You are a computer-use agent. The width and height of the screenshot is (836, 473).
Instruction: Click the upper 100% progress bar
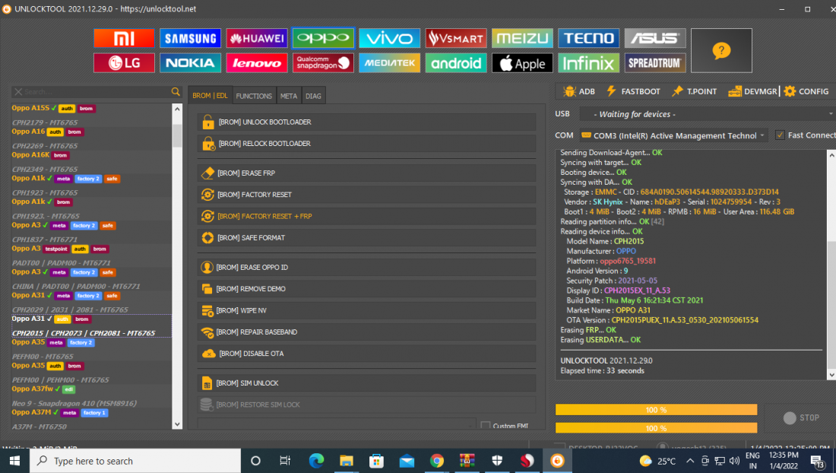(657, 410)
